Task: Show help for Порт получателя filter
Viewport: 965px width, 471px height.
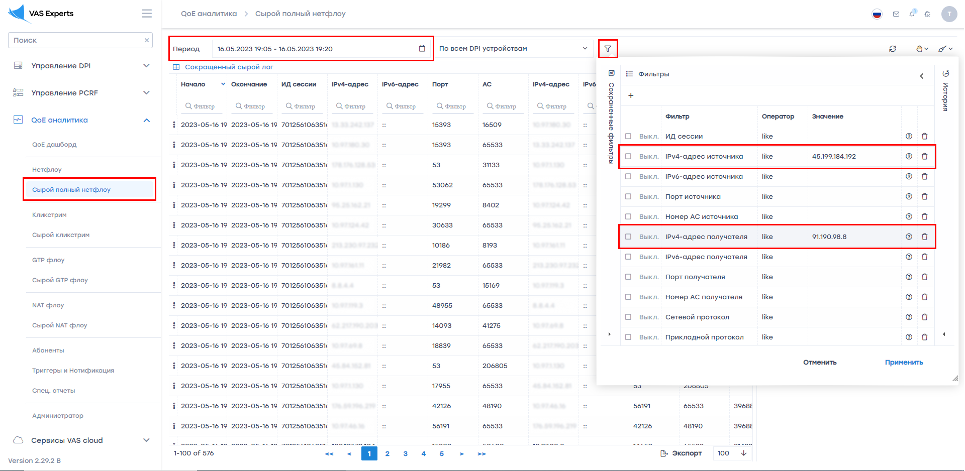Action: point(909,277)
